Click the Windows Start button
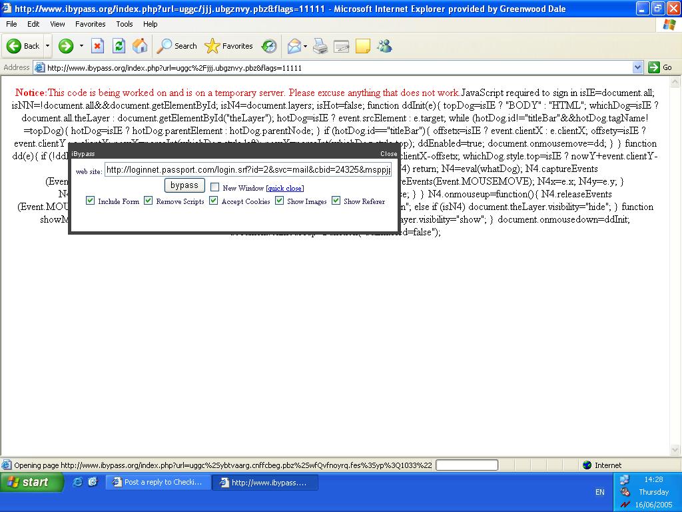Screen dimensions: 682x512 [x=31, y=482]
